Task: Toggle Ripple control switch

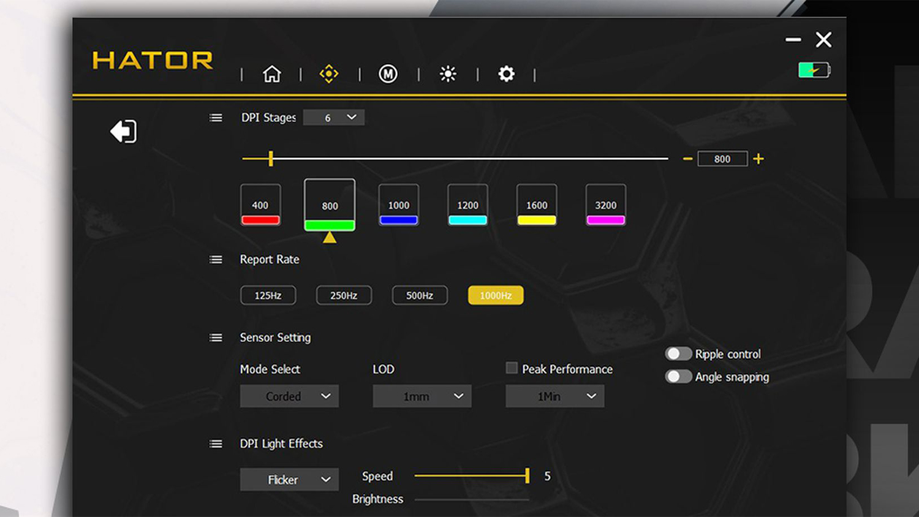Action: [x=678, y=354]
